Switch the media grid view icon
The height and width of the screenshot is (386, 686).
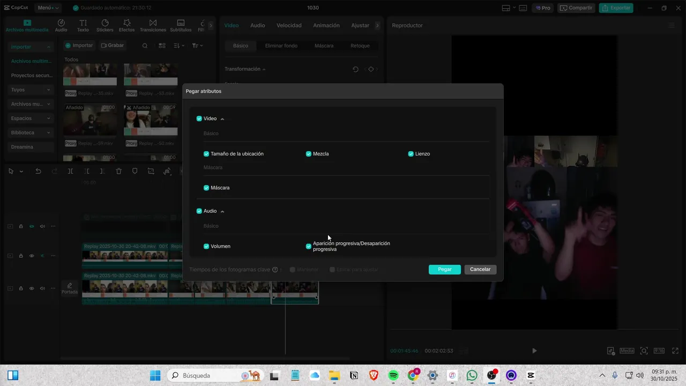click(x=162, y=46)
